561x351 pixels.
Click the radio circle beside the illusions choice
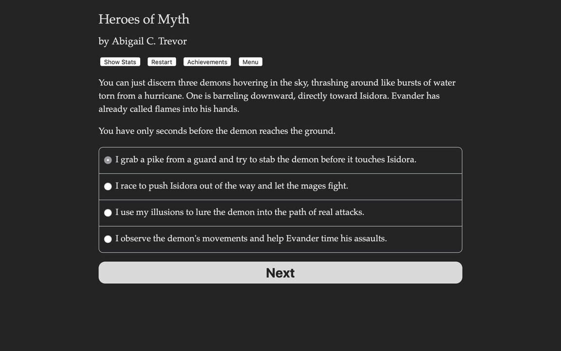[108, 212]
